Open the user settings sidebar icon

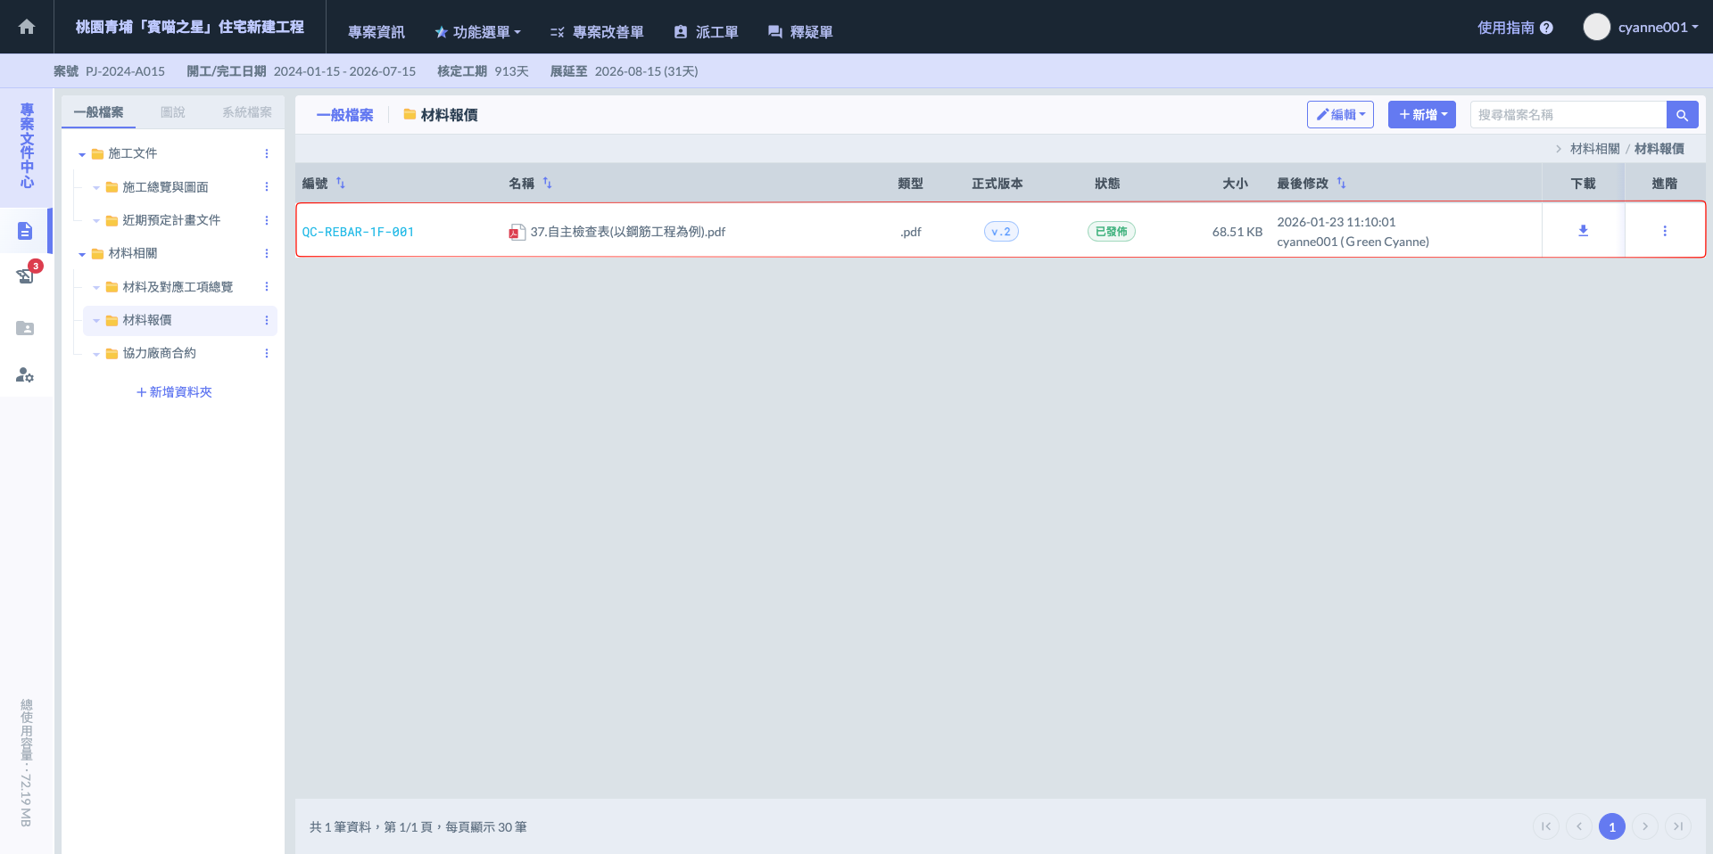25,375
